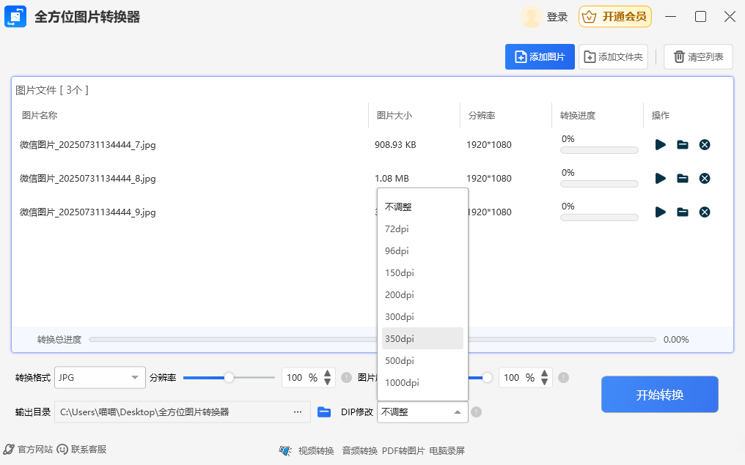Pick the 1000dpi option
The width and height of the screenshot is (745, 465).
[x=402, y=383]
